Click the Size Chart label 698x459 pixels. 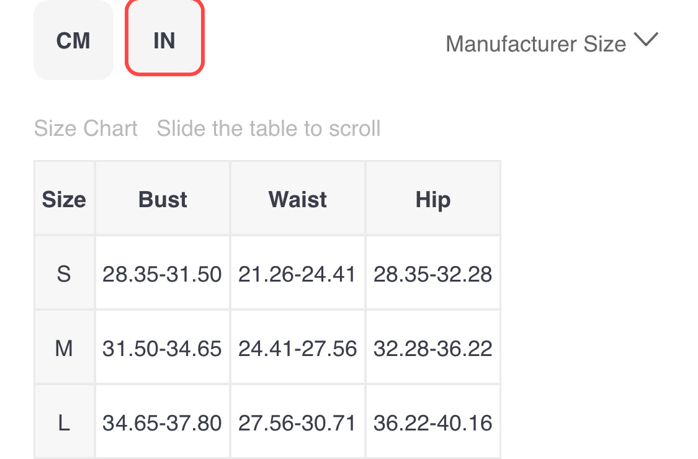[86, 128]
